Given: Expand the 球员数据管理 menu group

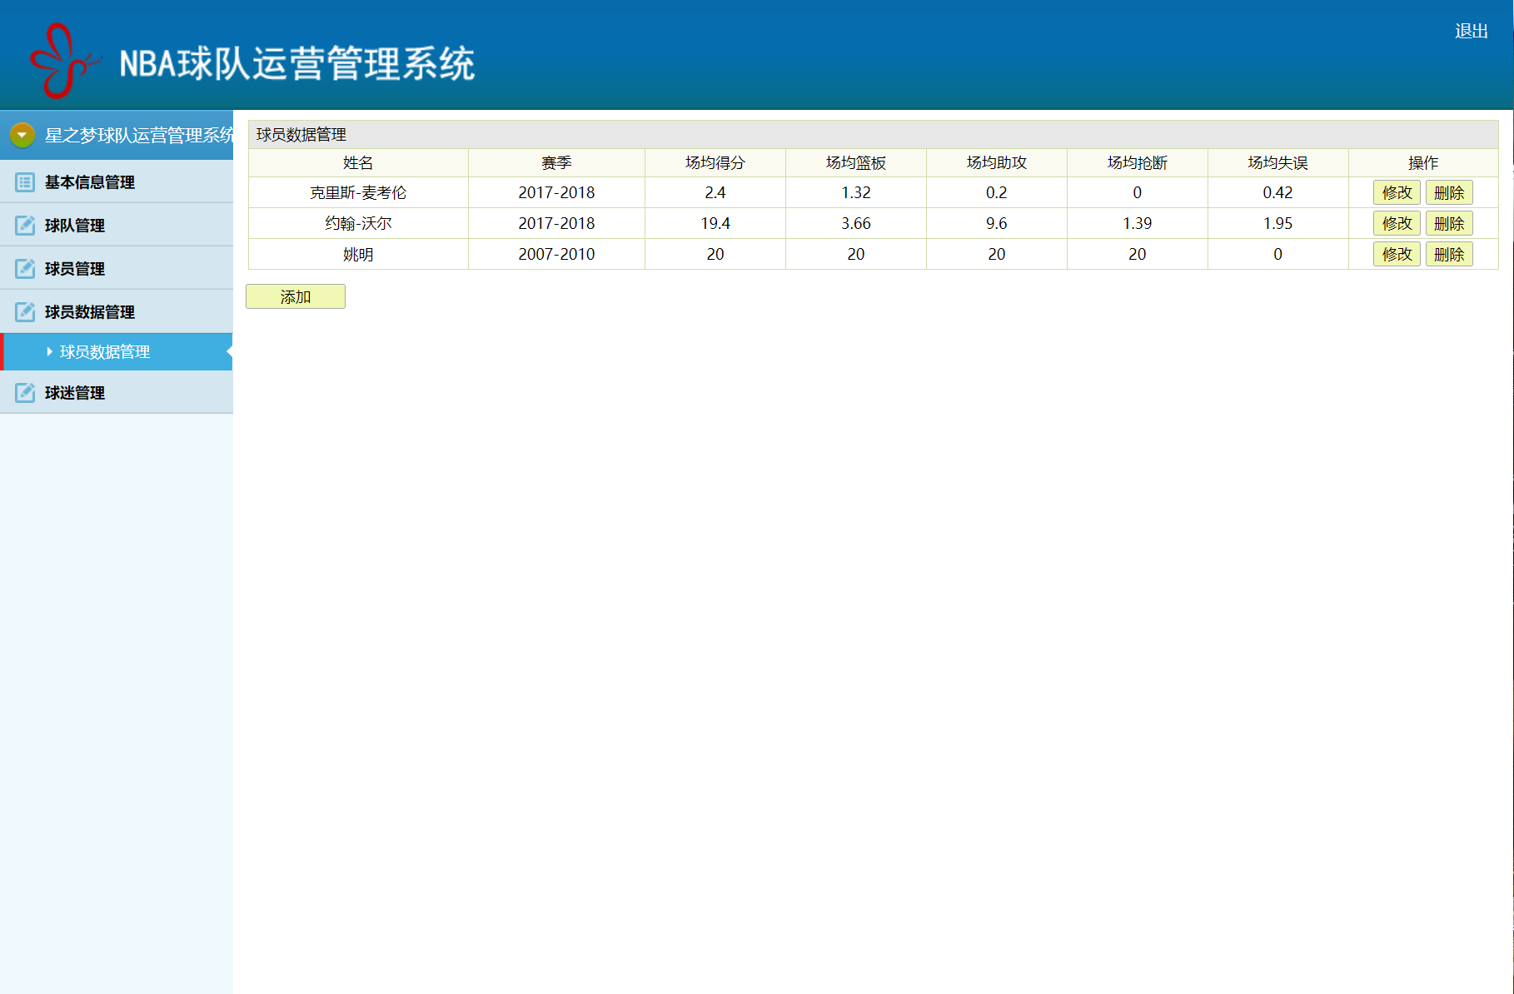Looking at the screenshot, I should pos(89,311).
